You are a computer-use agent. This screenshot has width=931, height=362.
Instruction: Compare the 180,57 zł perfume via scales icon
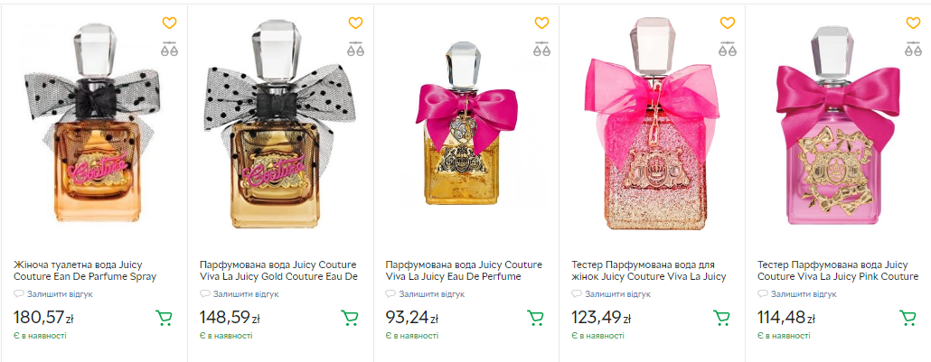click(169, 50)
